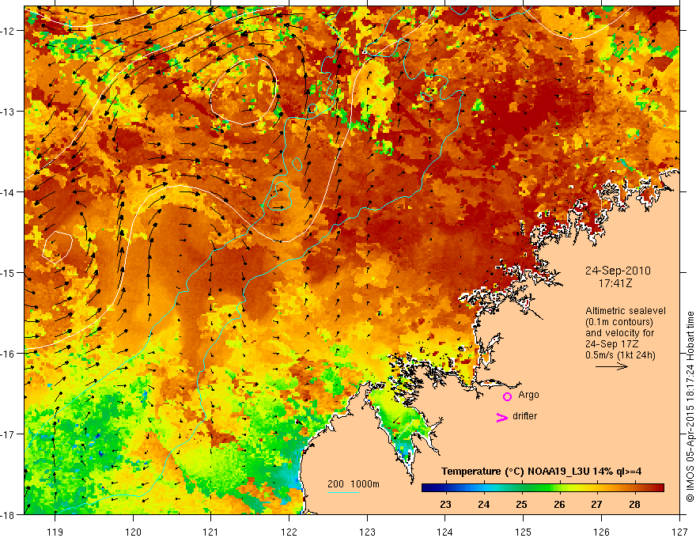Click the colorbar value 26

[x=559, y=504]
